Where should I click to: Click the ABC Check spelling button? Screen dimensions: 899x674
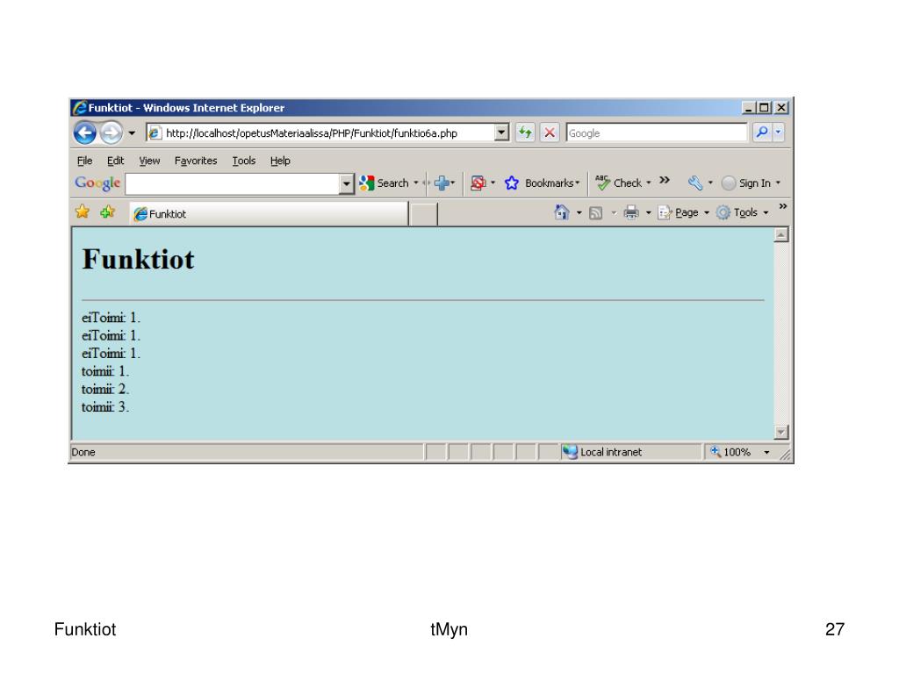(x=618, y=183)
